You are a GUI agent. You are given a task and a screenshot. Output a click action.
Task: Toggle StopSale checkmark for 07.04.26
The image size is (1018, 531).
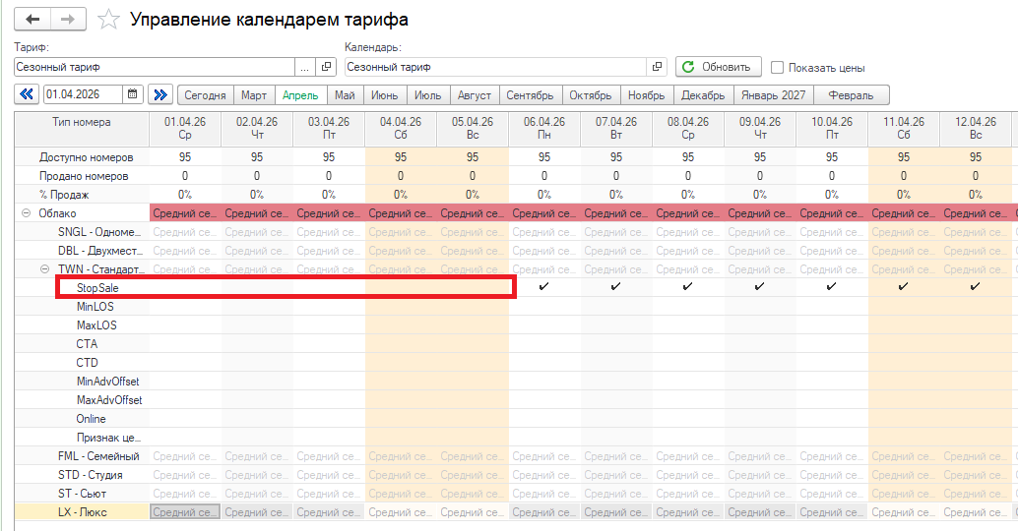(616, 286)
